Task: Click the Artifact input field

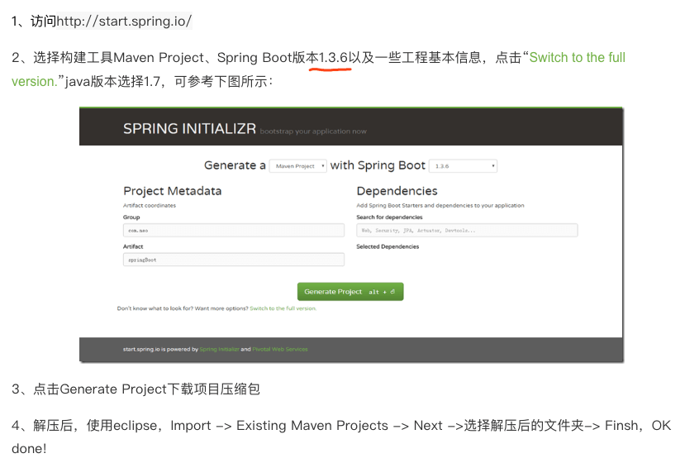Action: 234,260
